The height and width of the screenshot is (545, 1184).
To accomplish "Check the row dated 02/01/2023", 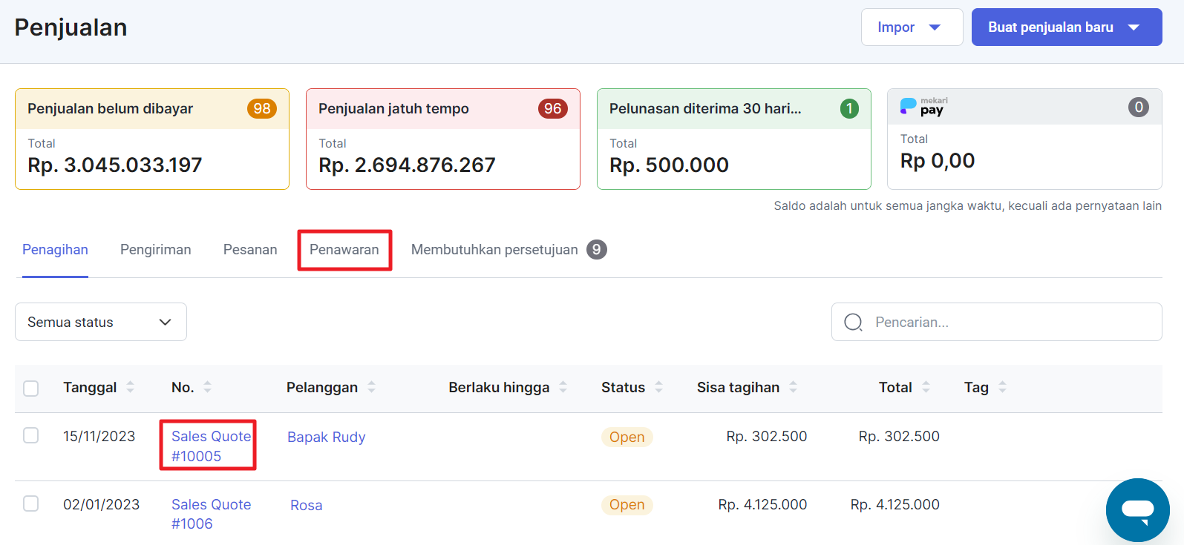I will click(x=31, y=503).
